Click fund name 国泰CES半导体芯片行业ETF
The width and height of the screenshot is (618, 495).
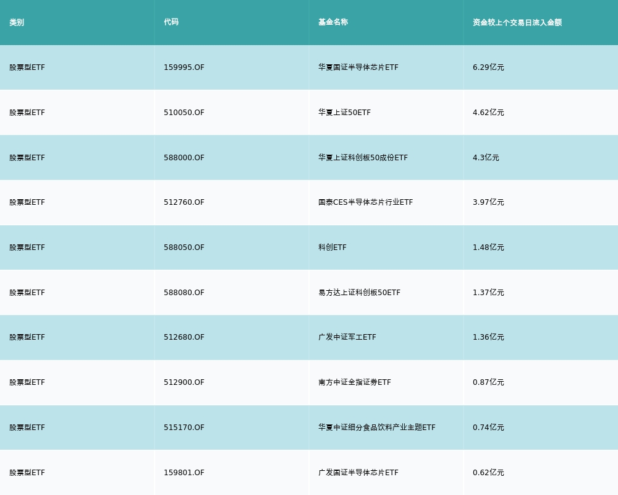pos(365,202)
